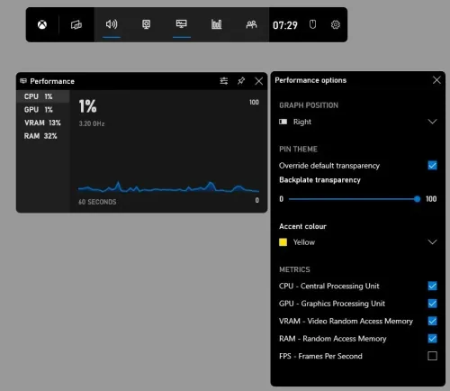Enable FPS - Frames Per Second metric

point(432,356)
